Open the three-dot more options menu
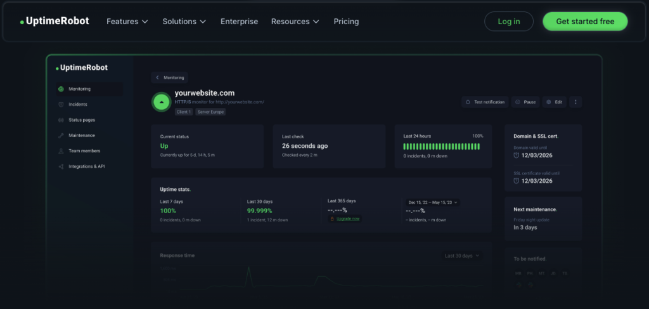This screenshot has width=649, height=309. coord(575,102)
